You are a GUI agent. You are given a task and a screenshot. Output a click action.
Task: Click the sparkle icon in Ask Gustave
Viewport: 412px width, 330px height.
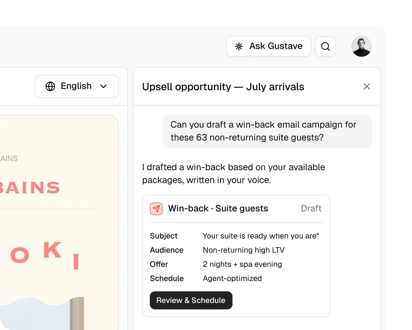[239, 46]
